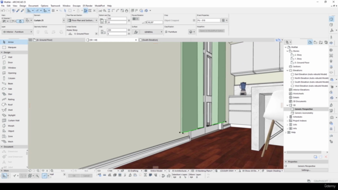Select the Arrow tool
The image size is (338, 190).
pyautogui.click(x=14, y=42)
